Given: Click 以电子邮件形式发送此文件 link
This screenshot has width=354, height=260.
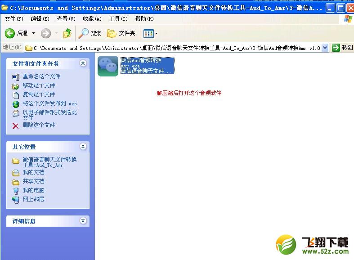Looking at the screenshot, I should coord(49,115).
